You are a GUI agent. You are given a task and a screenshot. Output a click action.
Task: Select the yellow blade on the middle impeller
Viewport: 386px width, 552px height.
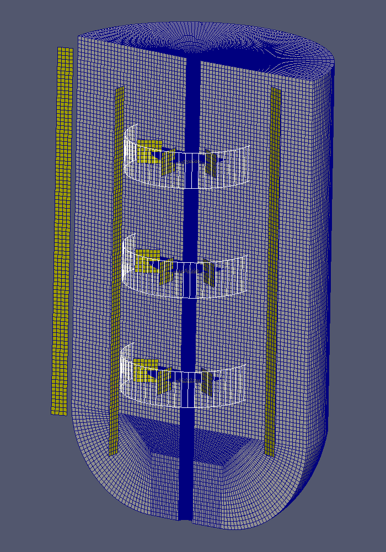pos(146,261)
